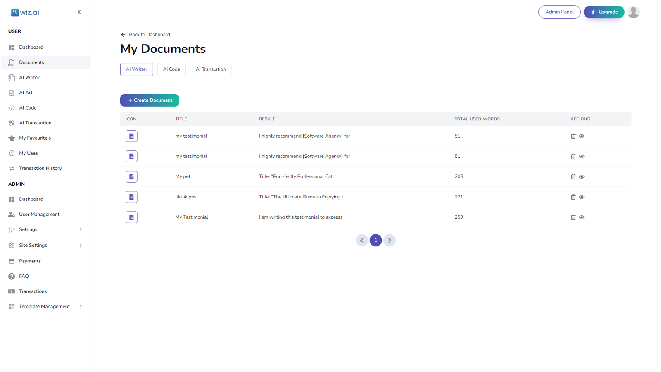Screen dimensions: 661x372
Task: Launch AI Code generator
Action: 27,107
